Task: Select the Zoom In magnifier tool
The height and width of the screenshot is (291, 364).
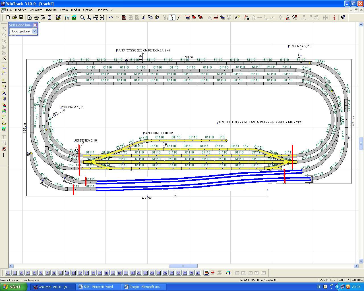Action: (88, 17)
